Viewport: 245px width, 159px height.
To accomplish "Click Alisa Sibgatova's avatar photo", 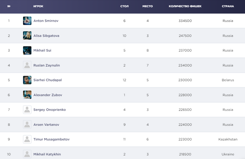I will coord(27,36).
